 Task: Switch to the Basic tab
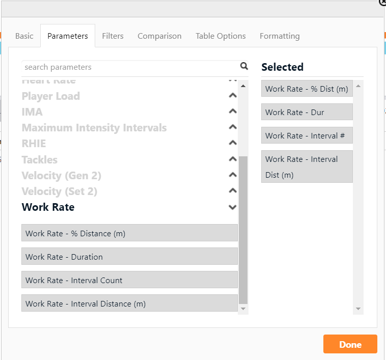[24, 36]
